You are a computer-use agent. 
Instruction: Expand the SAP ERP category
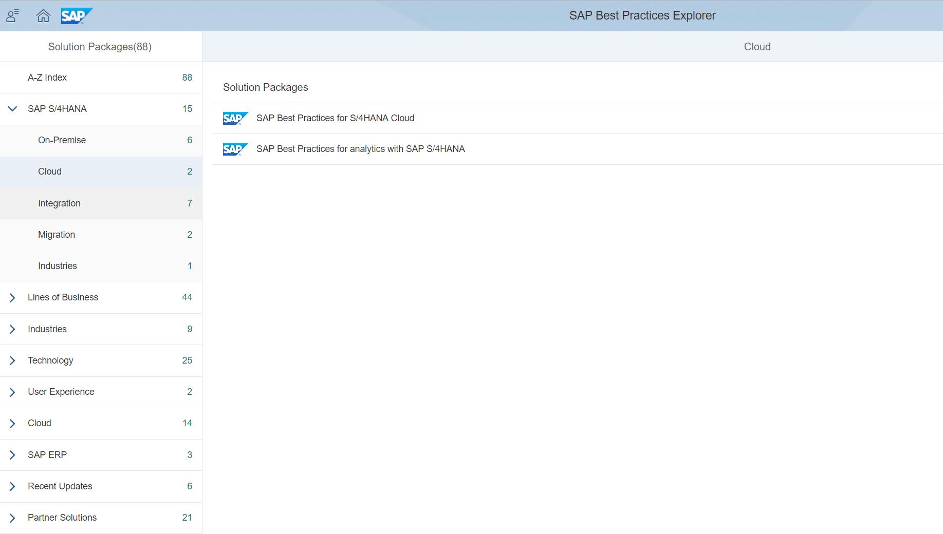click(x=12, y=455)
